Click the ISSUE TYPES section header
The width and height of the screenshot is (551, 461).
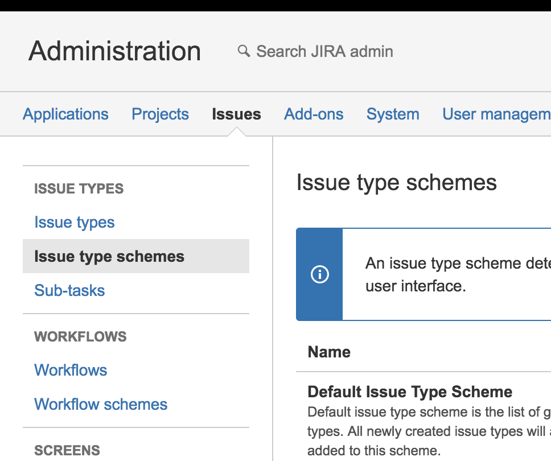click(79, 188)
